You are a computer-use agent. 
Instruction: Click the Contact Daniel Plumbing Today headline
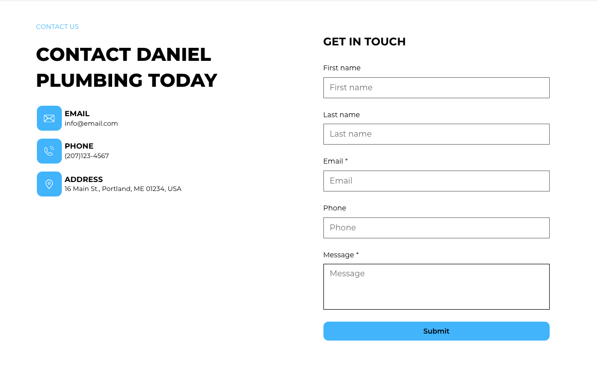tap(127, 67)
